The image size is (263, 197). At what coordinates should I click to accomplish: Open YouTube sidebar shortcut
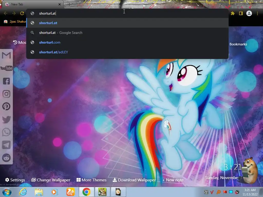click(x=6, y=68)
